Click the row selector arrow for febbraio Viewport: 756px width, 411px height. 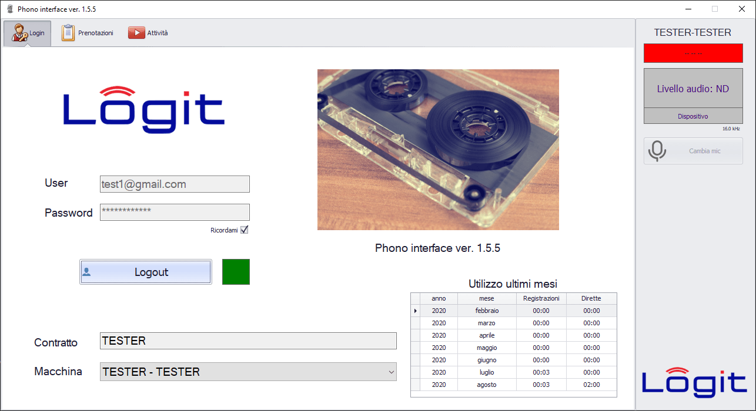point(416,311)
